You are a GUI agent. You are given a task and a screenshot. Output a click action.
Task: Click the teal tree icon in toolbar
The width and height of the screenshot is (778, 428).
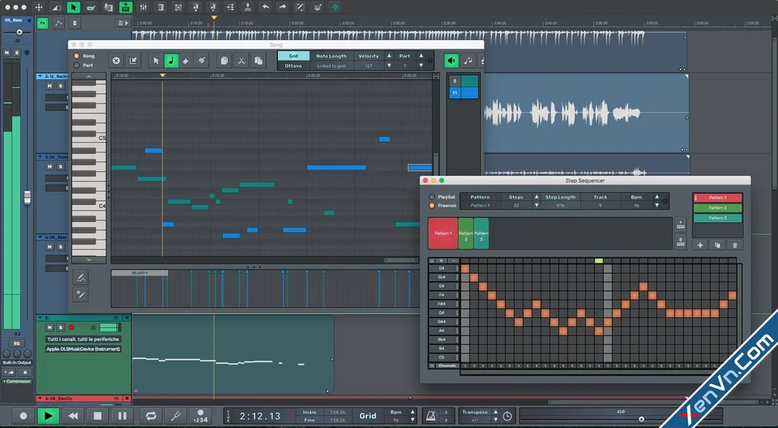point(335,7)
